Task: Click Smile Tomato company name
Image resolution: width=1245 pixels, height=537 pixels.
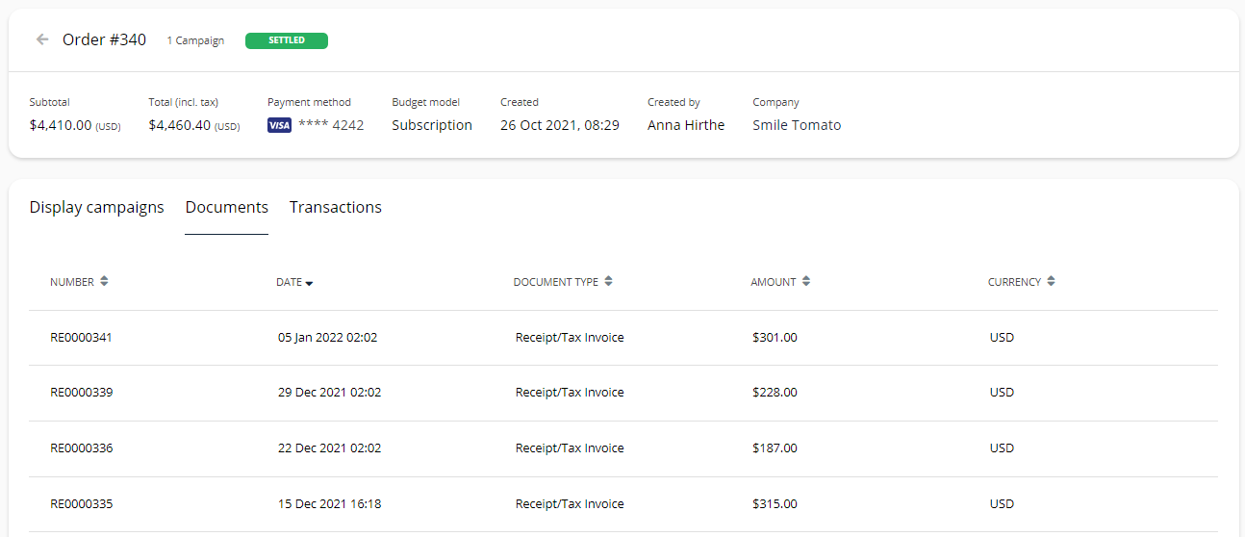Action: 797,125
